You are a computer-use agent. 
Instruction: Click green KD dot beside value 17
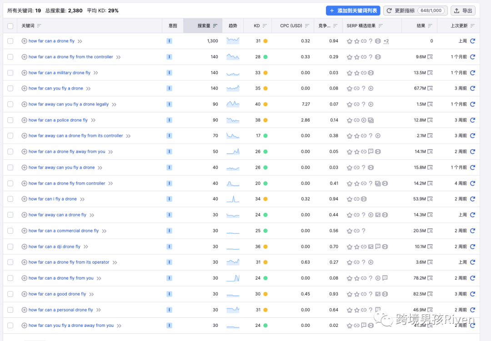pos(266,136)
